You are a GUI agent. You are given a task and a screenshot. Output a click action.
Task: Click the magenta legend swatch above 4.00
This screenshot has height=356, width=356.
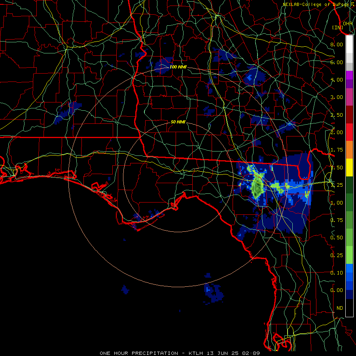(x=349, y=75)
